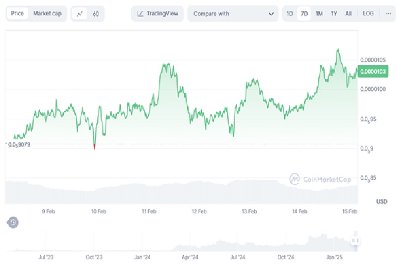
Task: Toggle LOG scale on chart
Action: (368, 14)
